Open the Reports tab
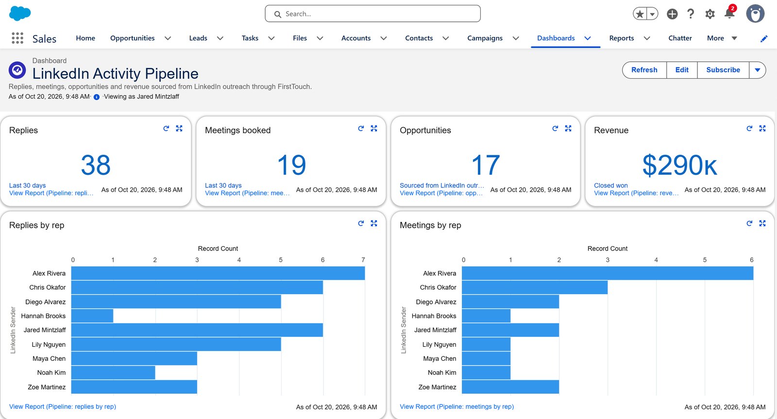Viewport: 777px width, 419px height. pos(622,38)
